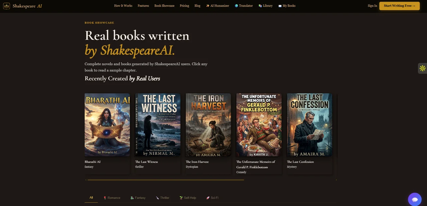This screenshot has height=206, width=427.
Task: Click Start Writing Free button
Action: 399,6
